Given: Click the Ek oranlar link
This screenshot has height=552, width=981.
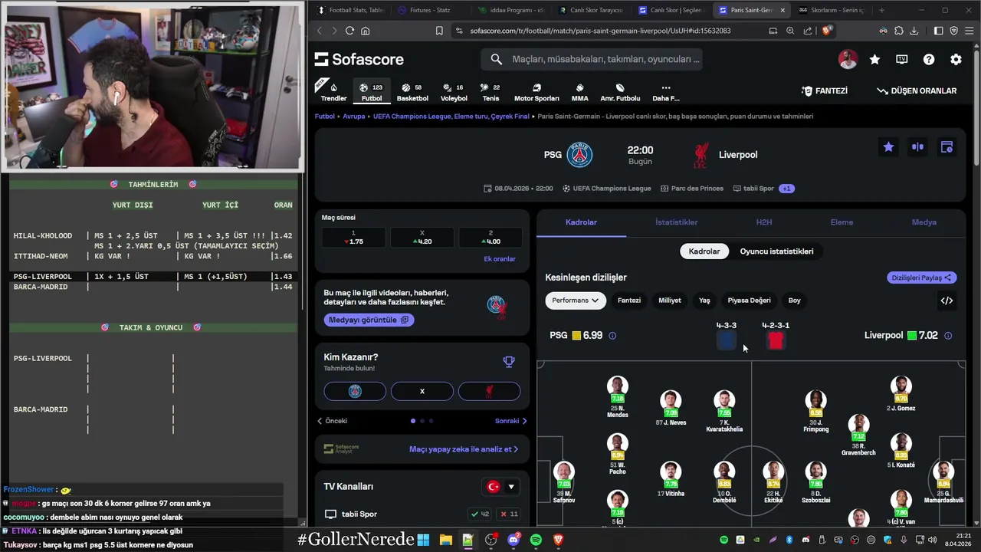Looking at the screenshot, I should (500, 259).
